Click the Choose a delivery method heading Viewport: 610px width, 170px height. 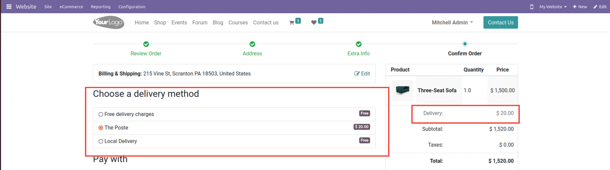[146, 94]
